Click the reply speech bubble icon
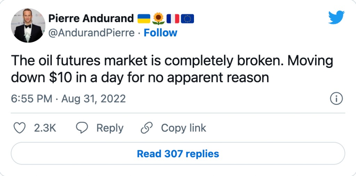356x176 pixels. tap(82, 128)
